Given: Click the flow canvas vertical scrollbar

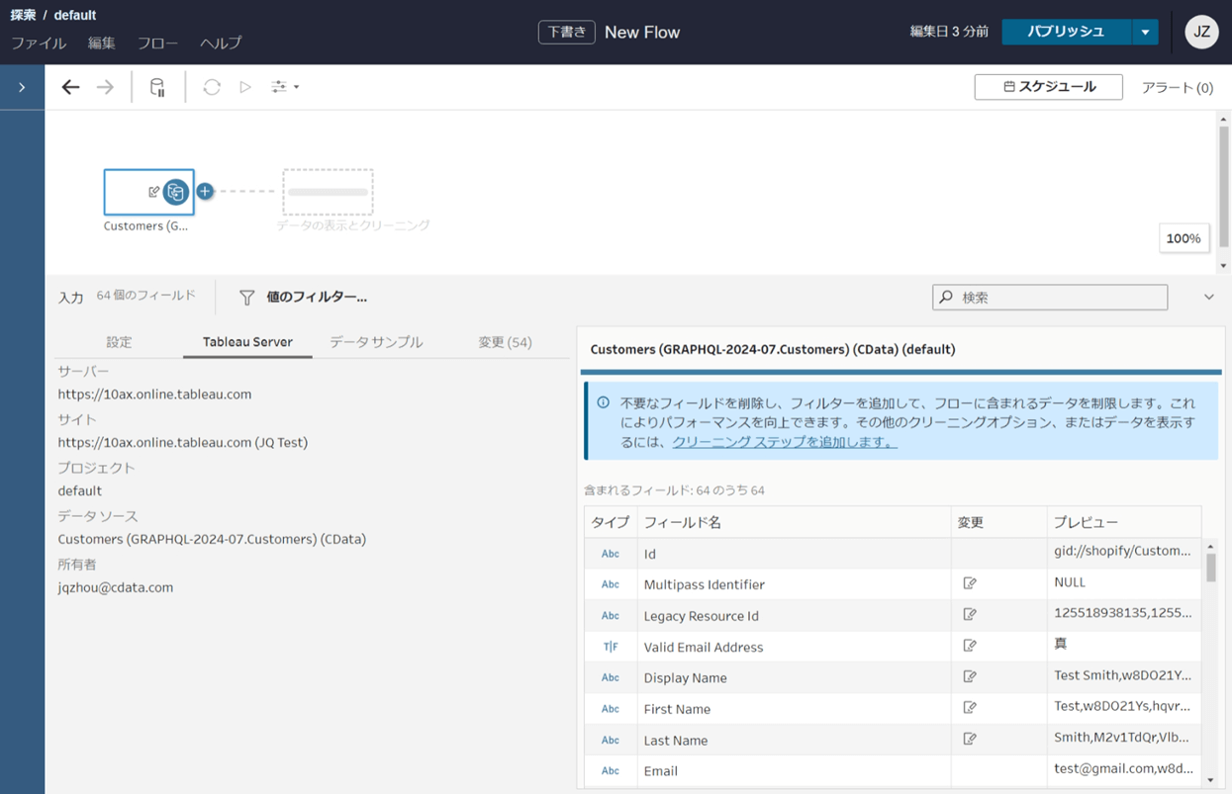Looking at the screenshot, I should 1223,185.
